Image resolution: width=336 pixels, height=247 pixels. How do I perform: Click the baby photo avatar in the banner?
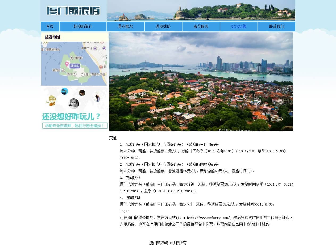(x=74, y=103)
